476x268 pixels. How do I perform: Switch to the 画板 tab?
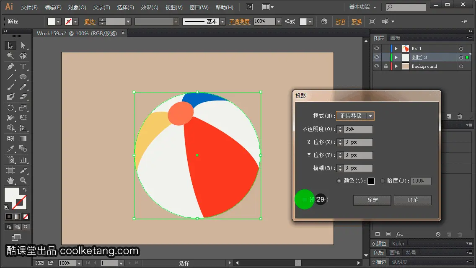tap(395, 38)
